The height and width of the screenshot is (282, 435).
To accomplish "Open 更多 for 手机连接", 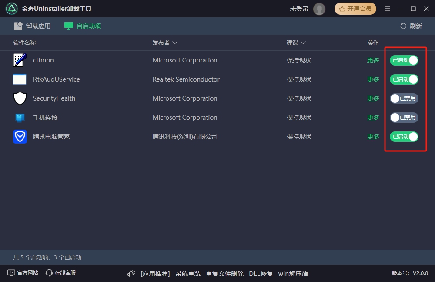I will [373, 117].
